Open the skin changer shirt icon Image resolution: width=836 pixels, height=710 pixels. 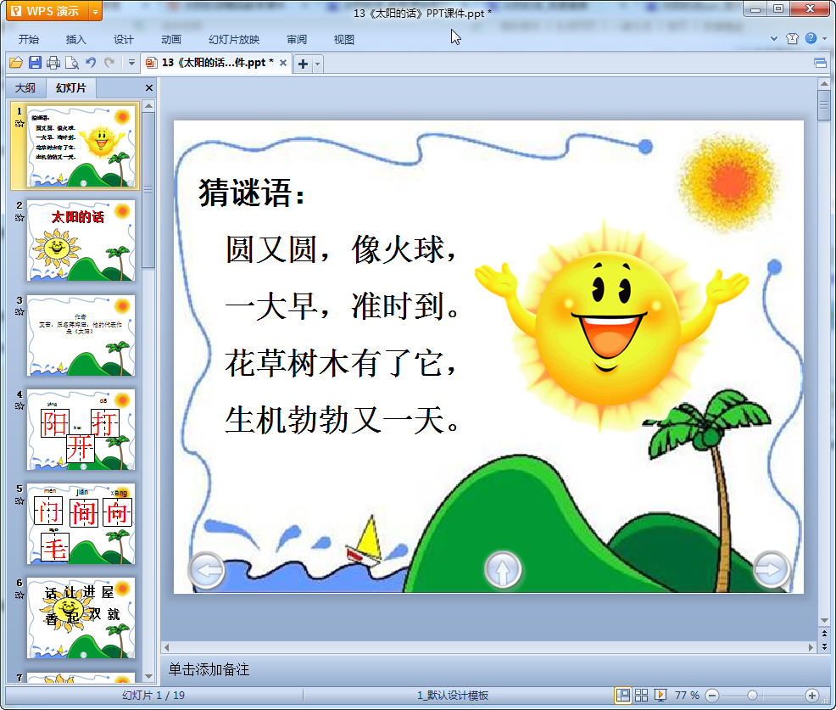coord(793,38)
